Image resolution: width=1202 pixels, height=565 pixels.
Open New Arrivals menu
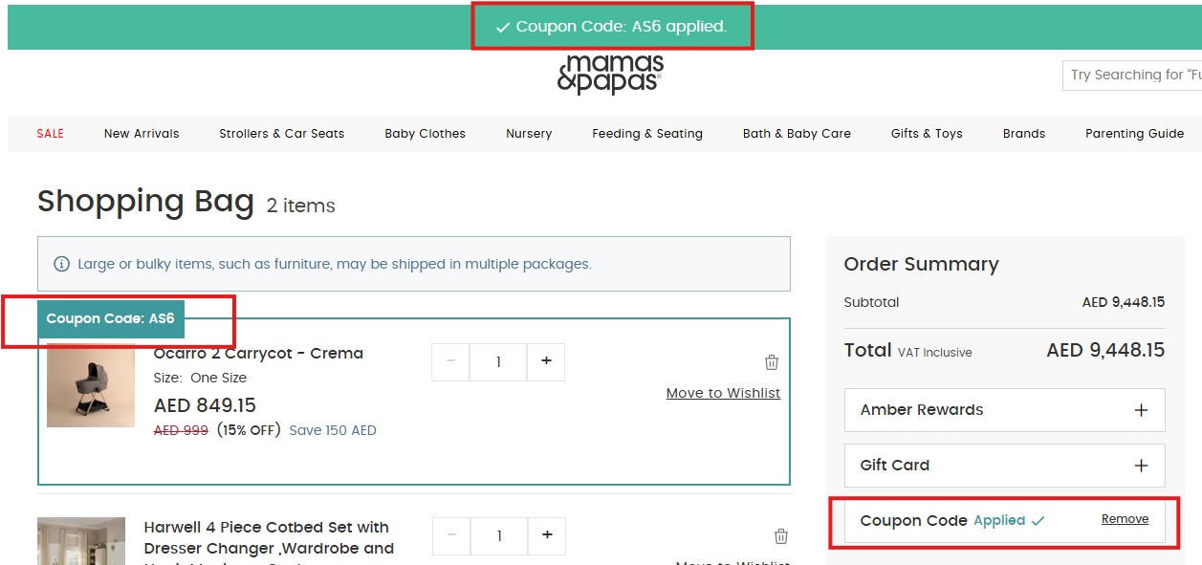142,134
